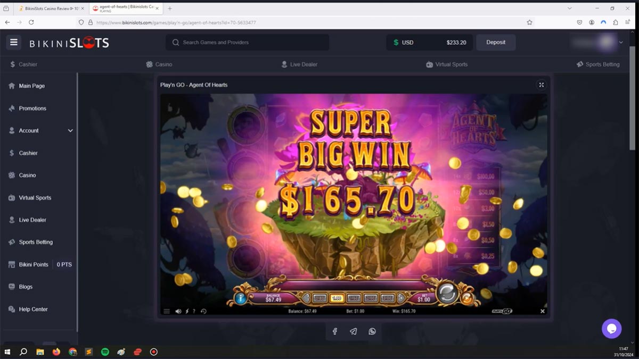
Task: Open the Live Dealer top navigation tab
Action: point(299,64)
